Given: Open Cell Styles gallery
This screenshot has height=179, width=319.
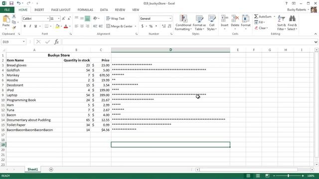Looking at the screenshot, I should click(x=212, y=23).
